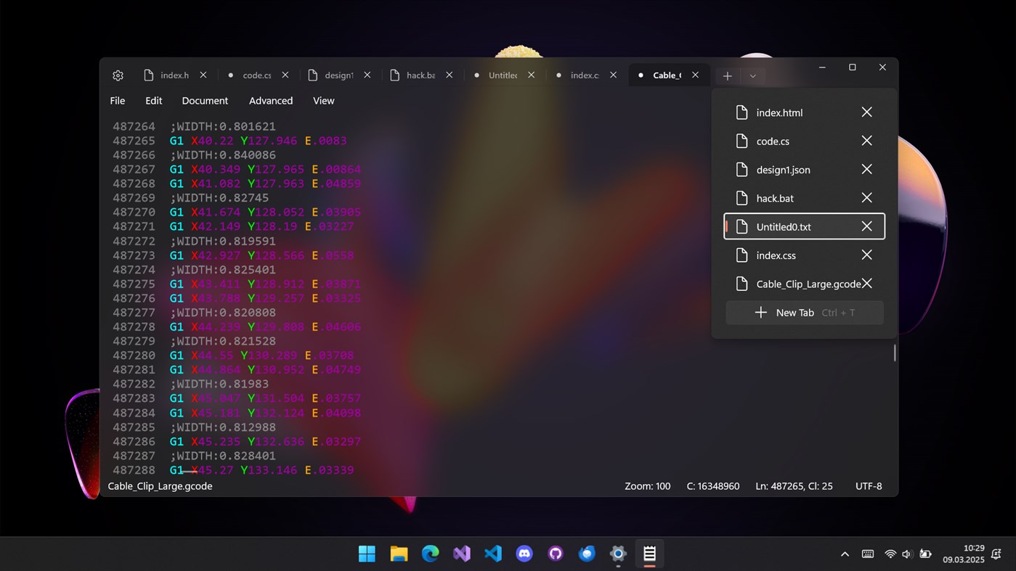
Task: Open the Settings gear app in taskbar
Action: 618,554
